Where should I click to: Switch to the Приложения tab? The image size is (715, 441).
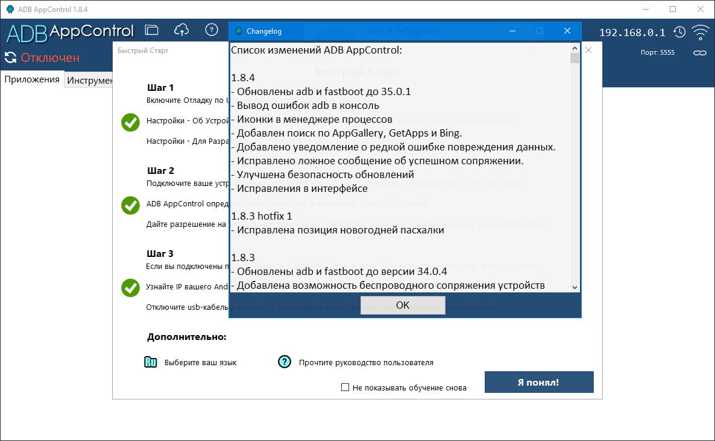(32, 79)
